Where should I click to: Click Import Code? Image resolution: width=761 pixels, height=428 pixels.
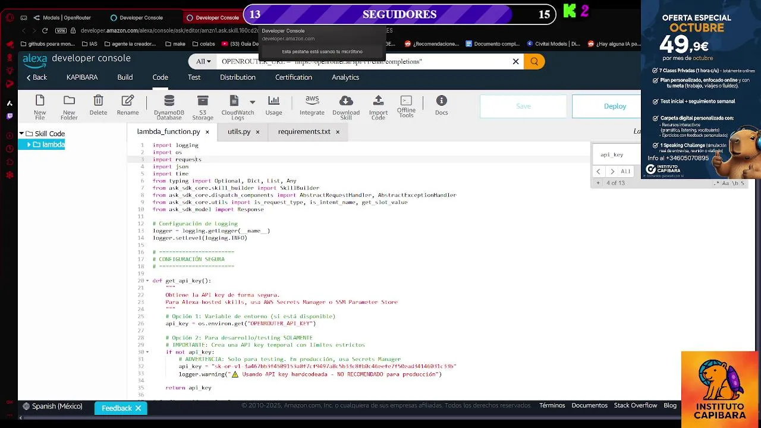[378, 107]
